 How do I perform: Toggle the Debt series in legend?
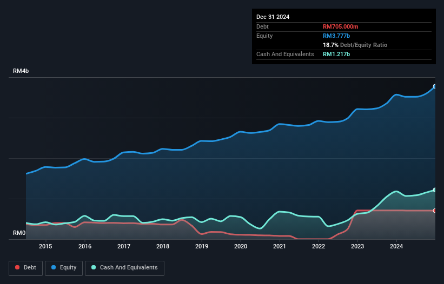[x=26, y=268]
